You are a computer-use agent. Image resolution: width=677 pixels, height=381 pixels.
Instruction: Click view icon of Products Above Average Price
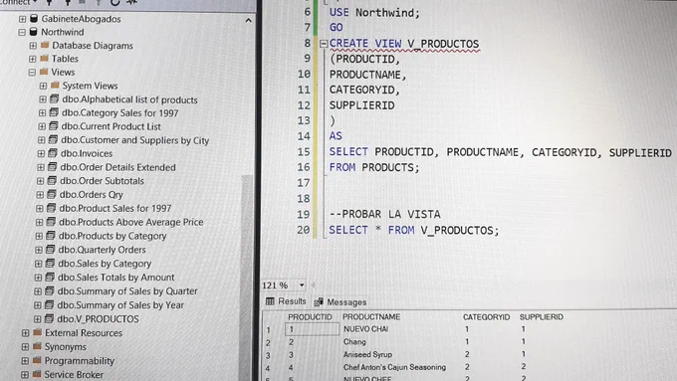click(51, 222)
